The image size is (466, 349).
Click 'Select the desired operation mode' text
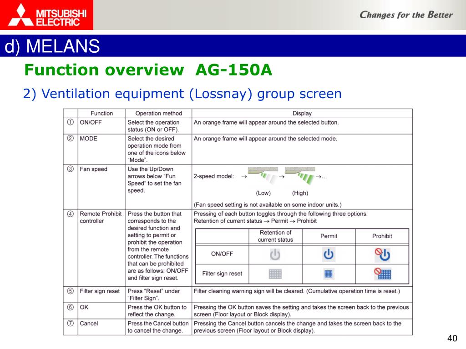click(x=157, y=149)
